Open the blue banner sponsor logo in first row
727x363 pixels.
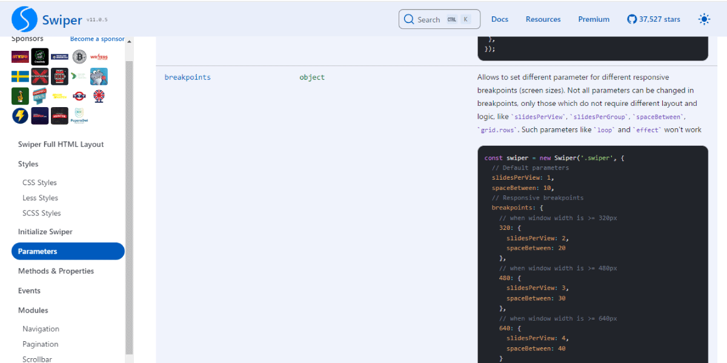pyautogui.click(x=59, y=57)
